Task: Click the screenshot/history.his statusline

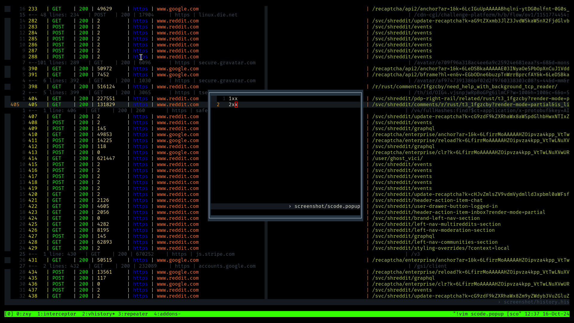Action: click(x=536, y=302)
